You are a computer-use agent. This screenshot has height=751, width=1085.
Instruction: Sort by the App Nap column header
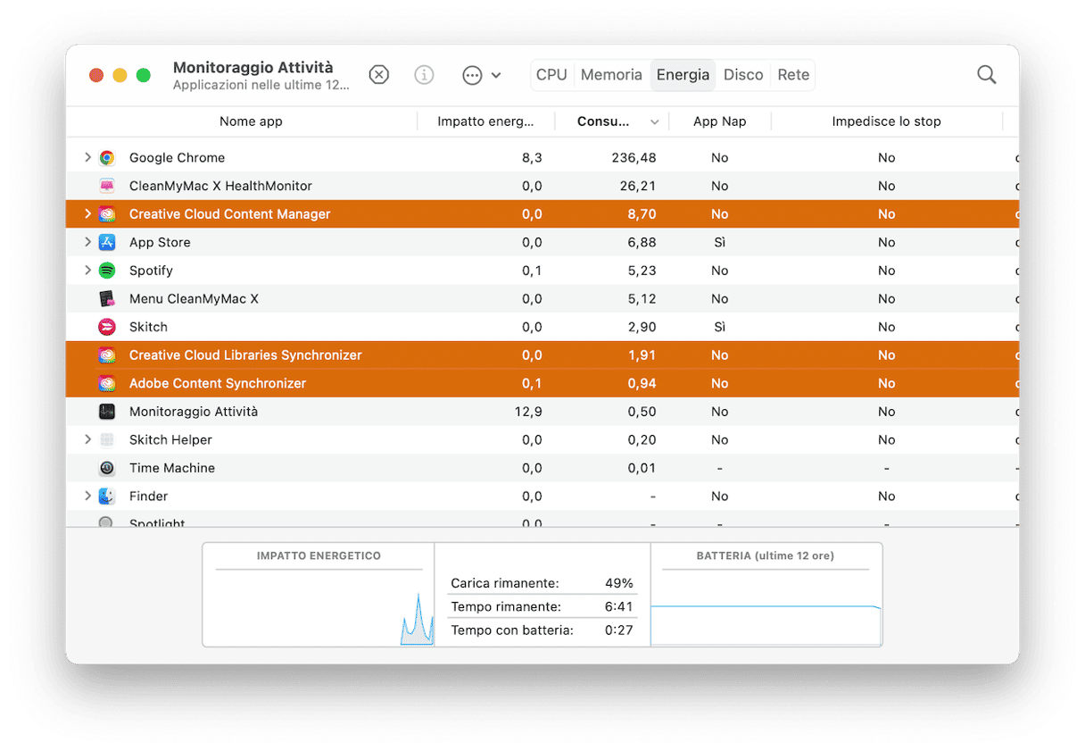click(x=720, y=121)
